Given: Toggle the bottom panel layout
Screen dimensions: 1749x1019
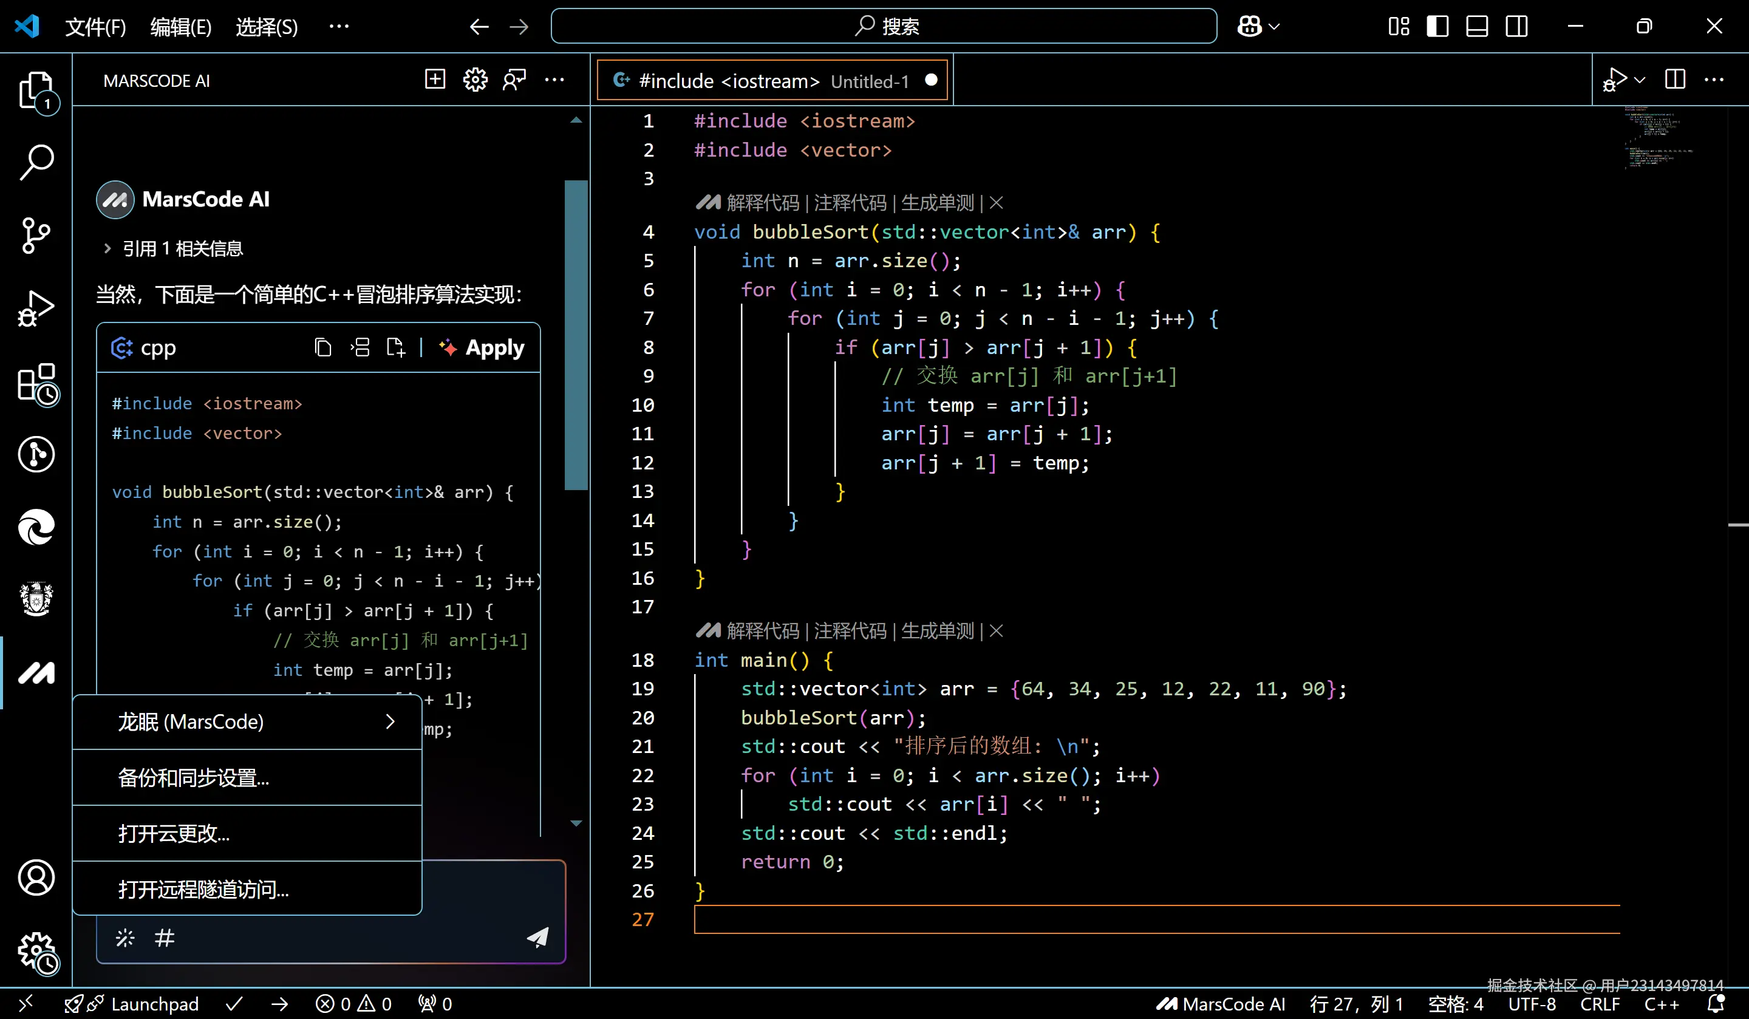Looking at the screenshot, I should pyautogui.click(x=1476, y=26).
